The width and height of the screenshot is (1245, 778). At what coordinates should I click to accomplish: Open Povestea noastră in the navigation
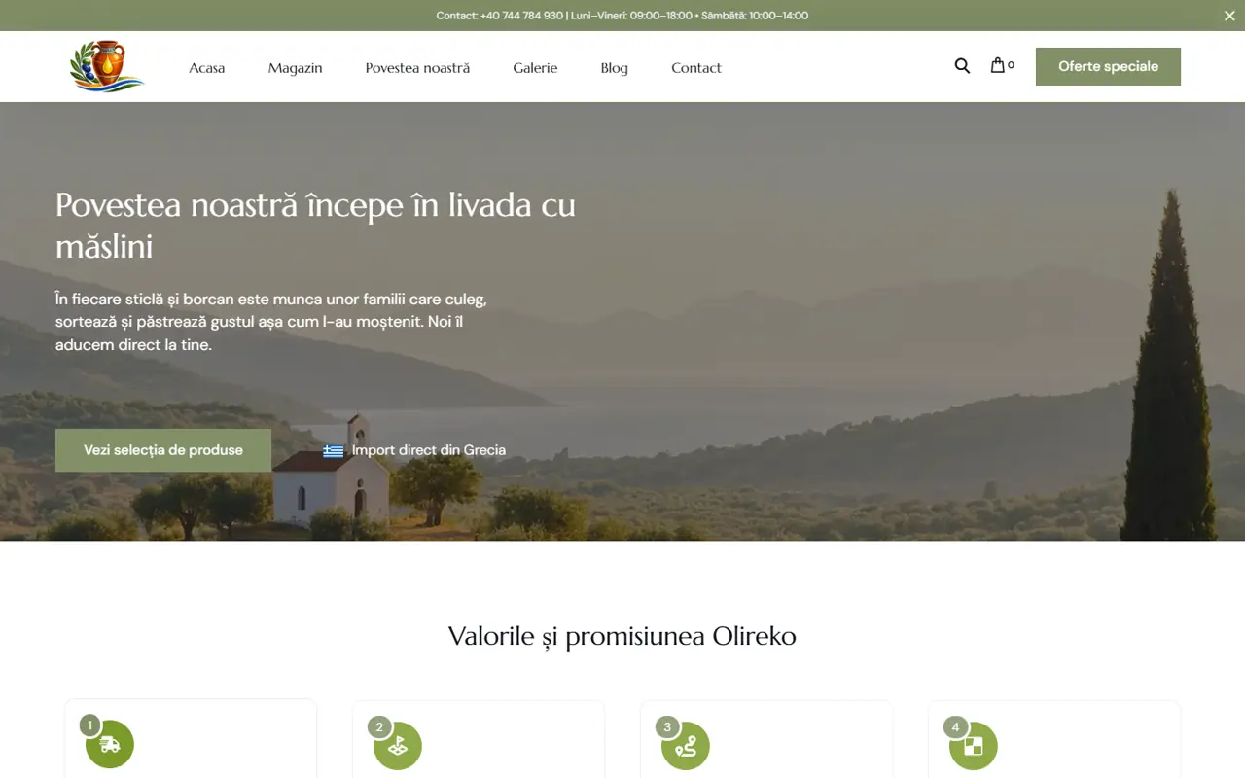417,68
